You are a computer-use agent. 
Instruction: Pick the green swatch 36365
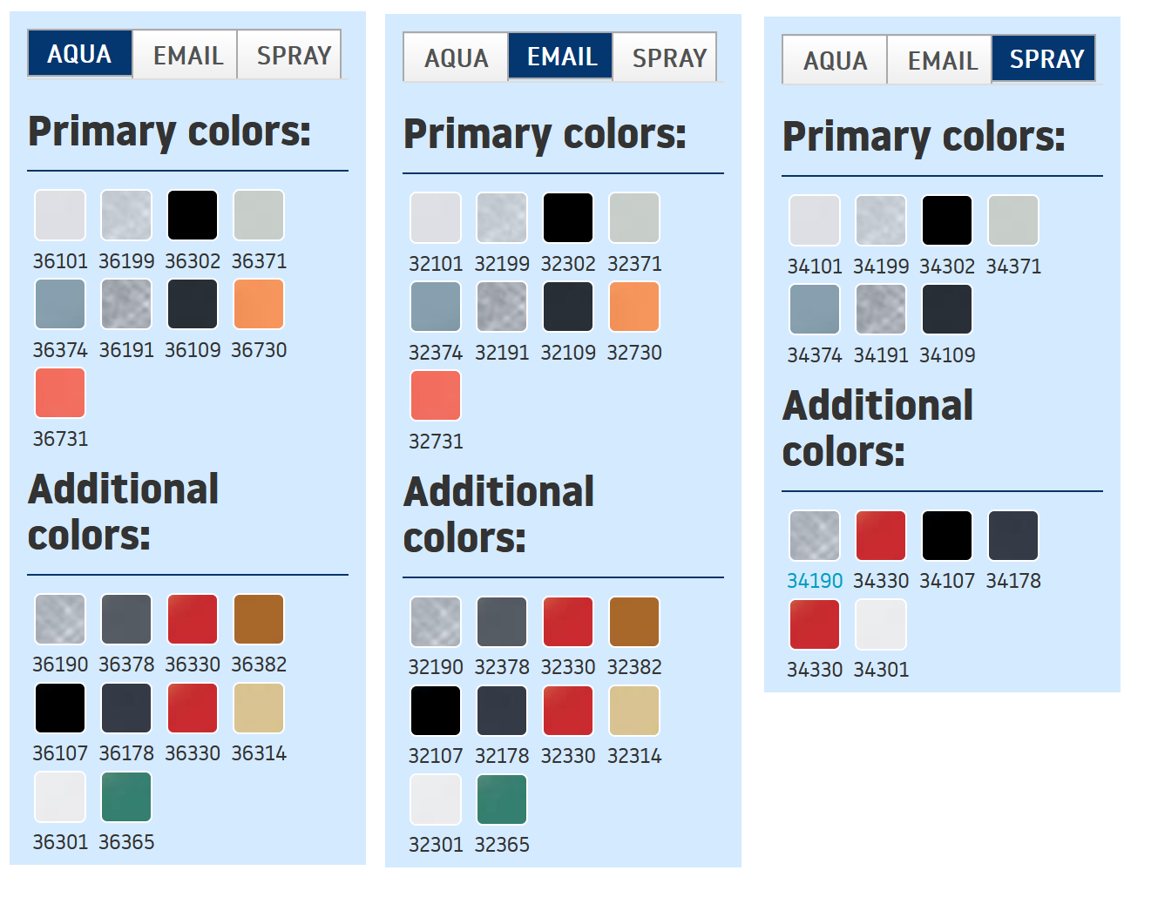click(126, 797)
